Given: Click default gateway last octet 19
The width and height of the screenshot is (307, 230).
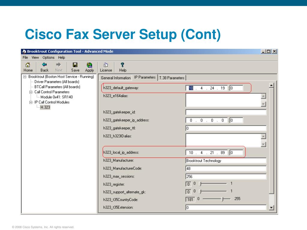Looking at the screenshot, I should click(x=223, y=88).
